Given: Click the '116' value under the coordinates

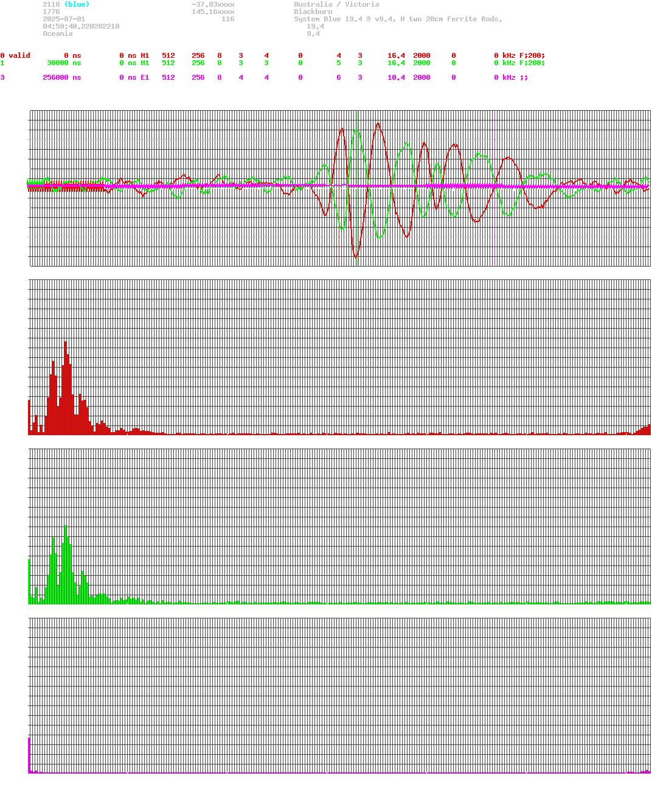Looking at the screenshot, I should [227, 19].
